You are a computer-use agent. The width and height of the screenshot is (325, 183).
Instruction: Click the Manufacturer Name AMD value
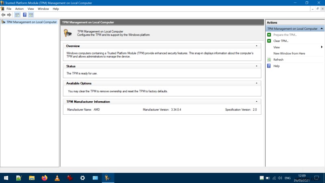[x=97, y=109]
